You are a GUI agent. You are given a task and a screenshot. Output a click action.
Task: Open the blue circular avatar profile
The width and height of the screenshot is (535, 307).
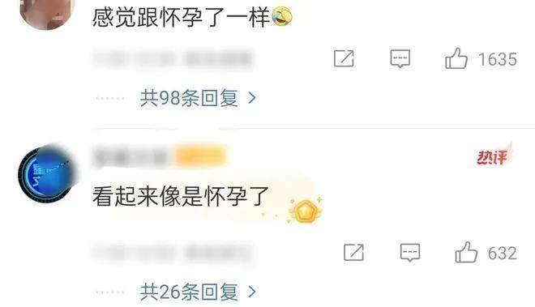point(48,174)
